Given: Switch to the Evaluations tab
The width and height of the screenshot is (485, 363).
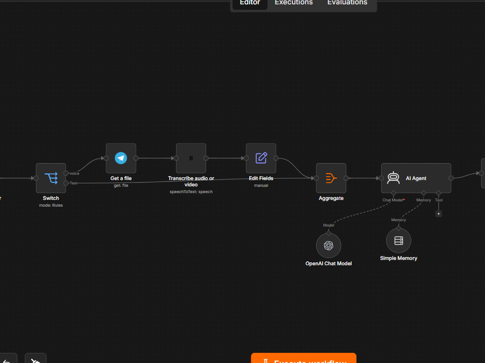Looking at the screenshot, I should coord(347,3).
